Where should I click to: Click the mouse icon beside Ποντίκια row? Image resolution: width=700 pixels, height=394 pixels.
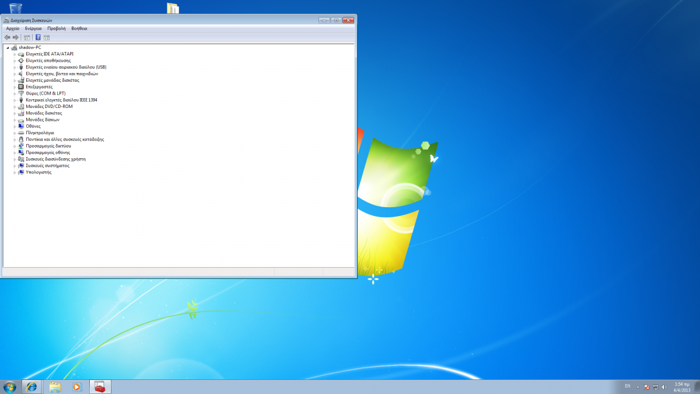click(x=21, y=140)
